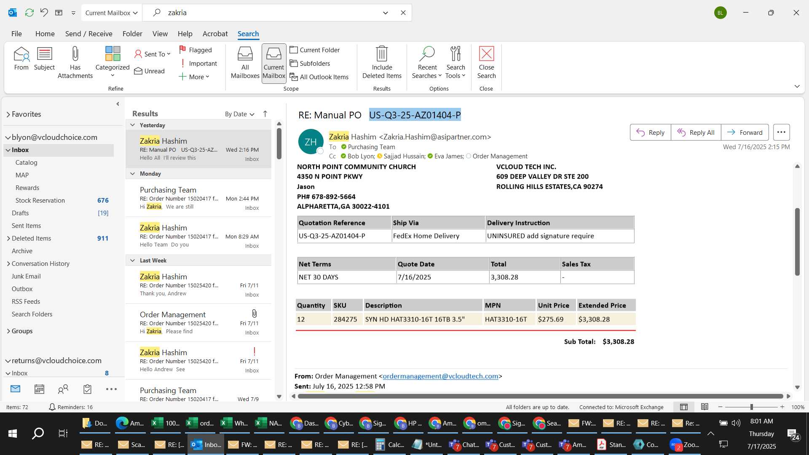Open the More refine options
Screen dimensions: 809x455
point(194,77)
